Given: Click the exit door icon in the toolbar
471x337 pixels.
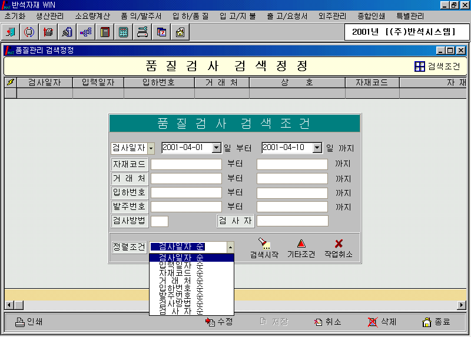Looking at the screenshot, I should 11,32.
